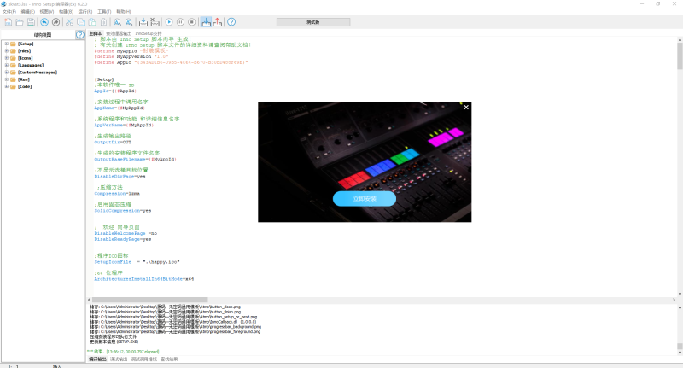Image resolution: width=683 pixels, height=368 pixels.
Task: Click the highlighted blue download-arrow icon
Action: tap(206, 22)
